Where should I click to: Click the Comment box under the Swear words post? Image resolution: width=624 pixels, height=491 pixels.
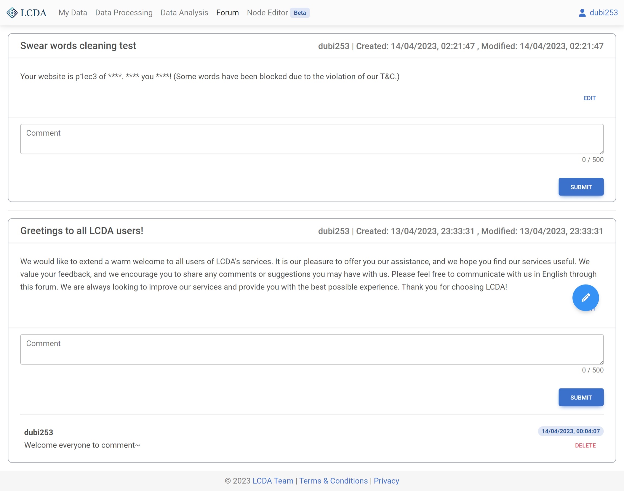pyautogui.click(x=311, y=139)
